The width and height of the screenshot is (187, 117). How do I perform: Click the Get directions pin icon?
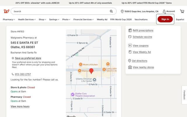(129, 61)
